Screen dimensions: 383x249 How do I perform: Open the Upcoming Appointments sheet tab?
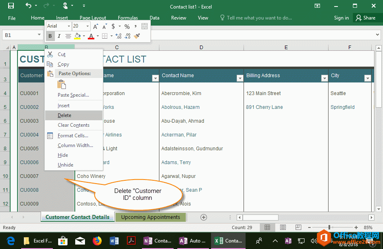pyautogui.click(x=150, y=217)
